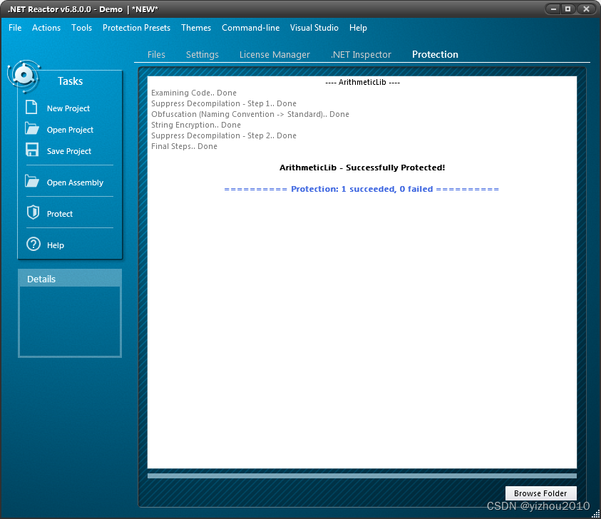Click the Save Project floppy disk icon
The width and height of the screenshot is (601, 519).
point(32,150)
